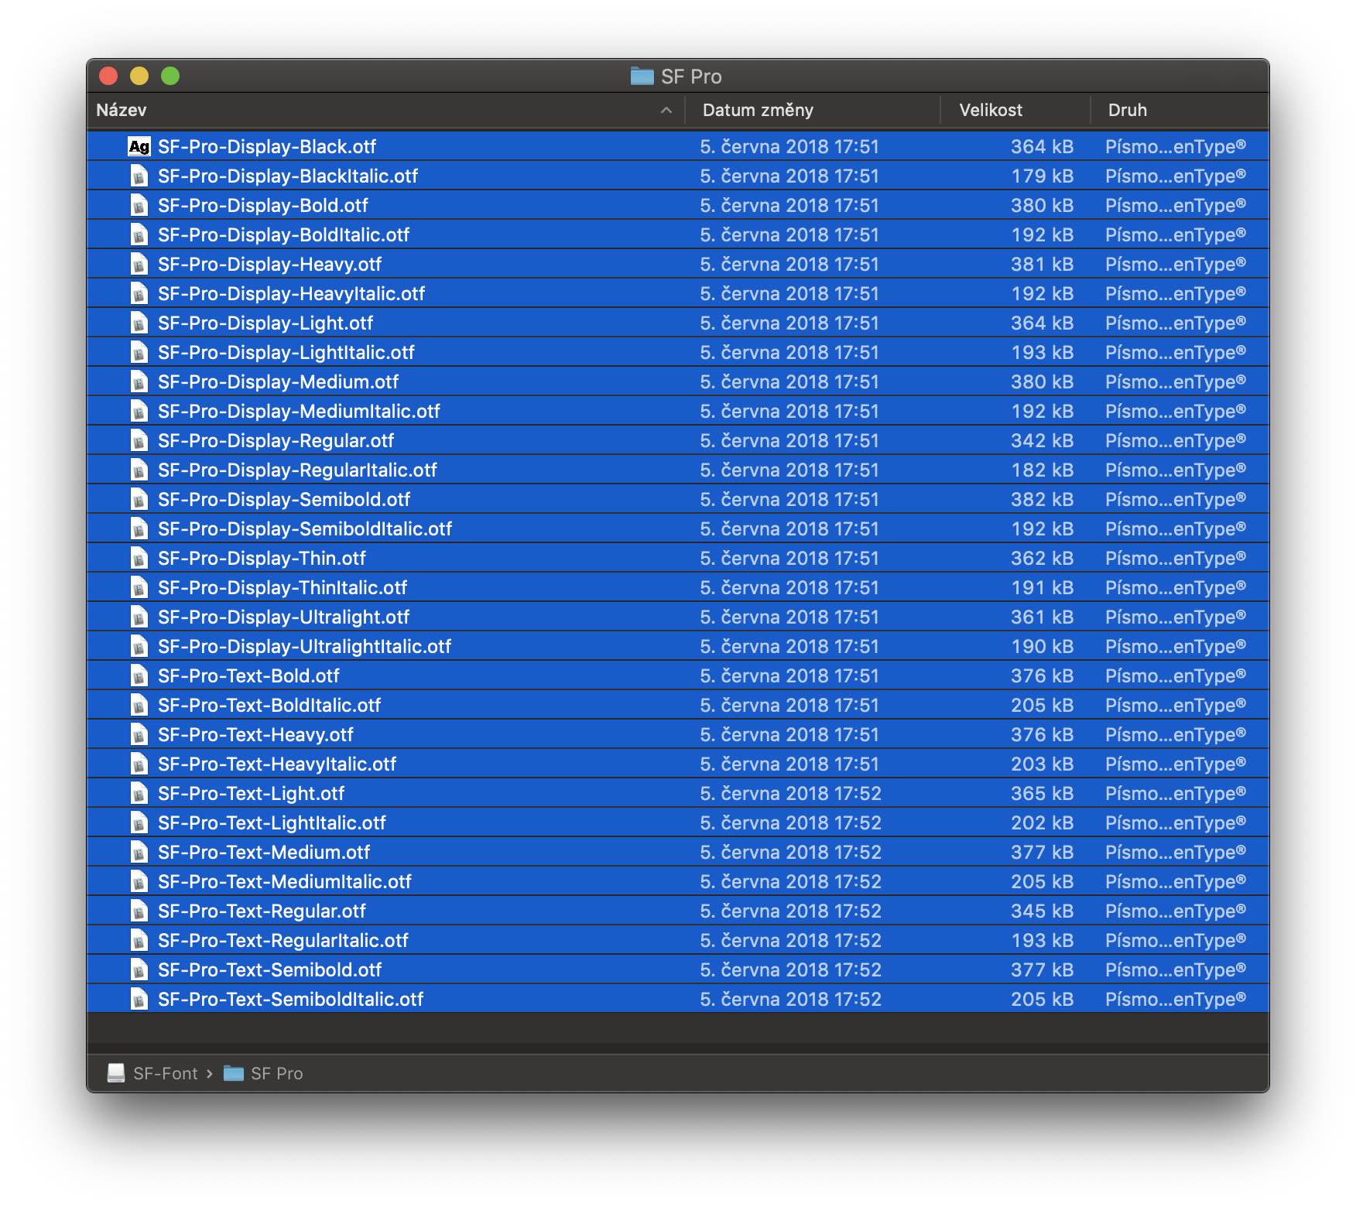Click the 190 kB size value
The image size is (1356, 1207).
1042,646
